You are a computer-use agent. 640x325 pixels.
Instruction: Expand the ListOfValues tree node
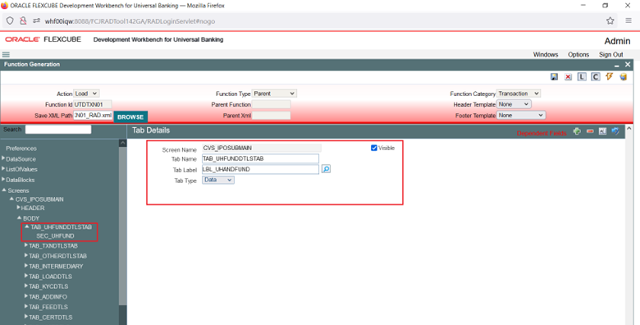(3, 168)
